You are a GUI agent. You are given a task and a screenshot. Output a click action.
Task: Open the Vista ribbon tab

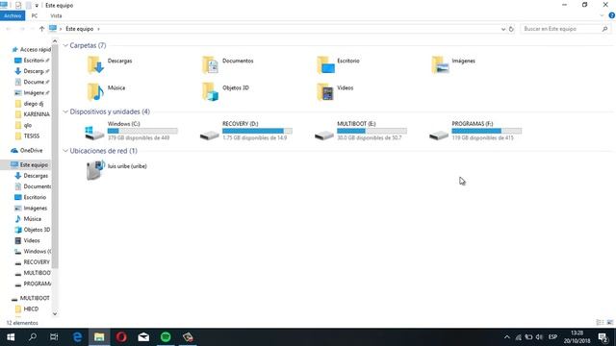click(x=56, y=15)
